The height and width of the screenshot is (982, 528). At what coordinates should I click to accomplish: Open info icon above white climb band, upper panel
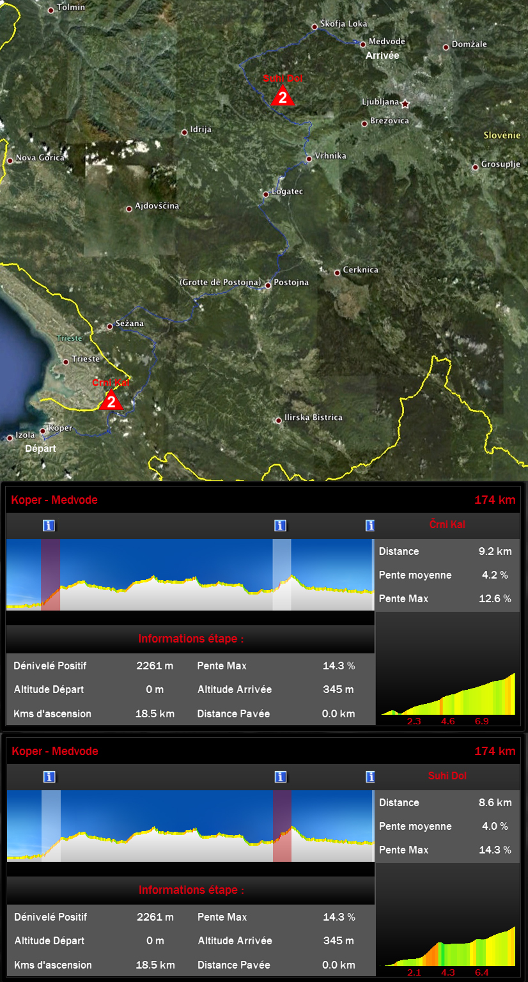click(x=280, y=526)
